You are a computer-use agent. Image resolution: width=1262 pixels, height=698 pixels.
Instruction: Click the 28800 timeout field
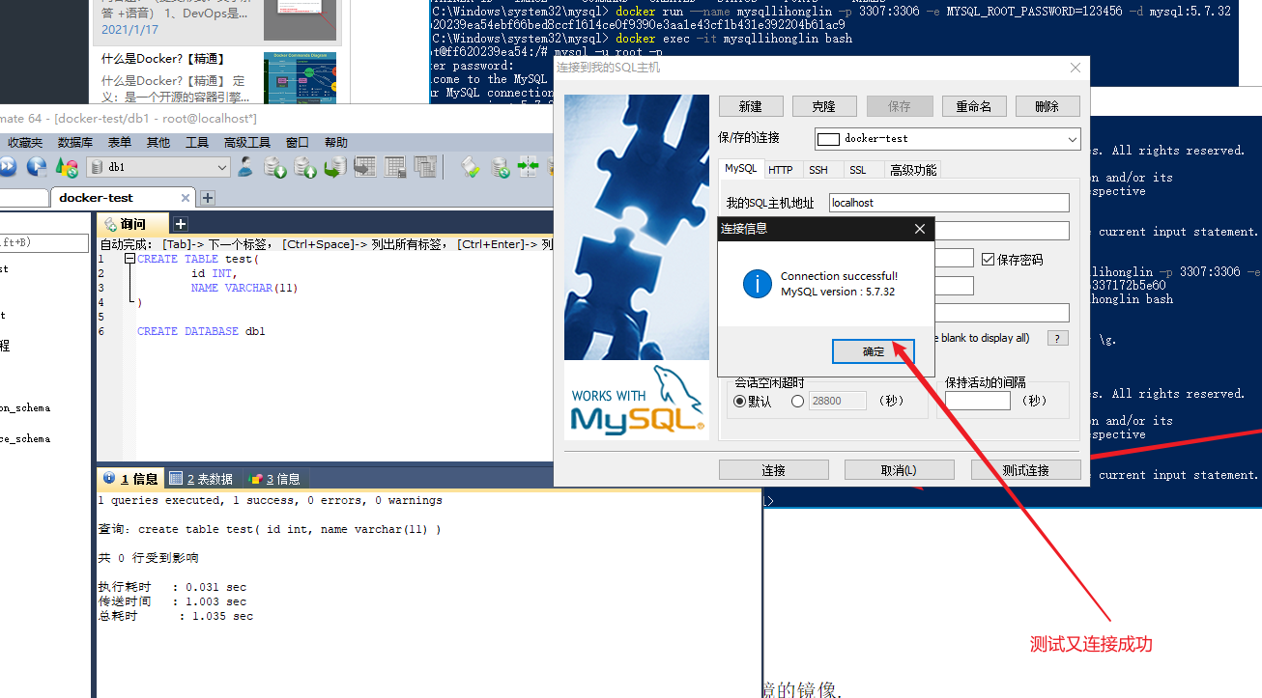[x=838, y=401]
